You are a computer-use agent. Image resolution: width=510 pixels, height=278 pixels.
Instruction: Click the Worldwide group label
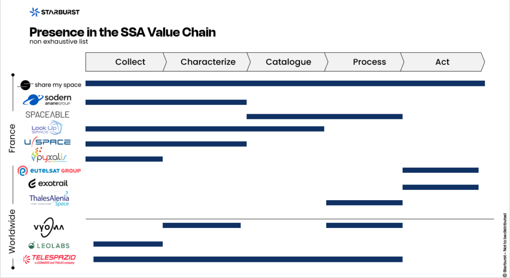pyautogui.click(x=12, y=231)
